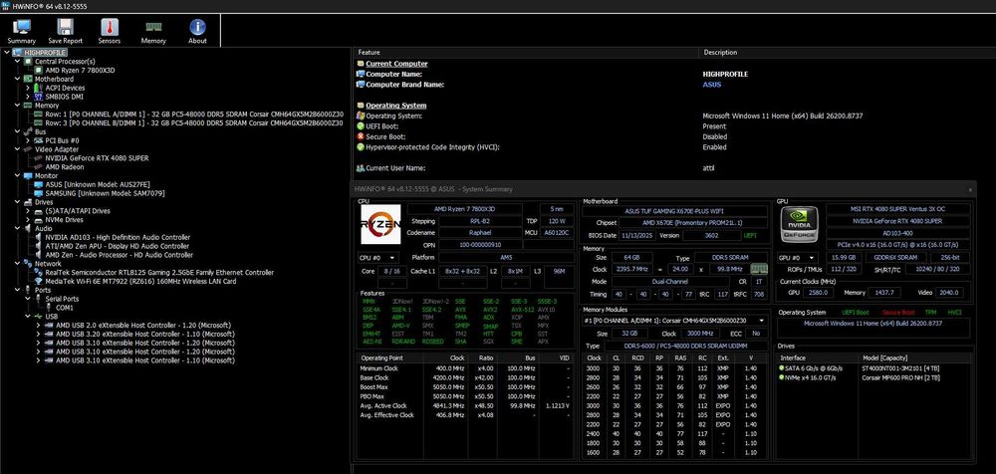Click the Operating Point column header

(389, 358)
